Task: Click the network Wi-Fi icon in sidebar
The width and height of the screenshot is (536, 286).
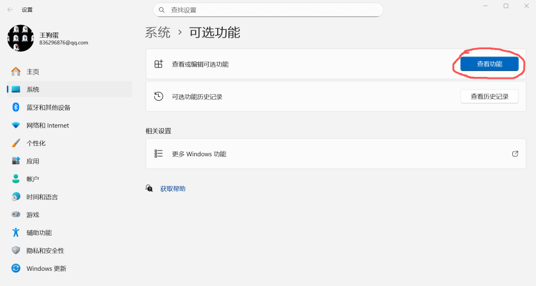Action: 16,125
